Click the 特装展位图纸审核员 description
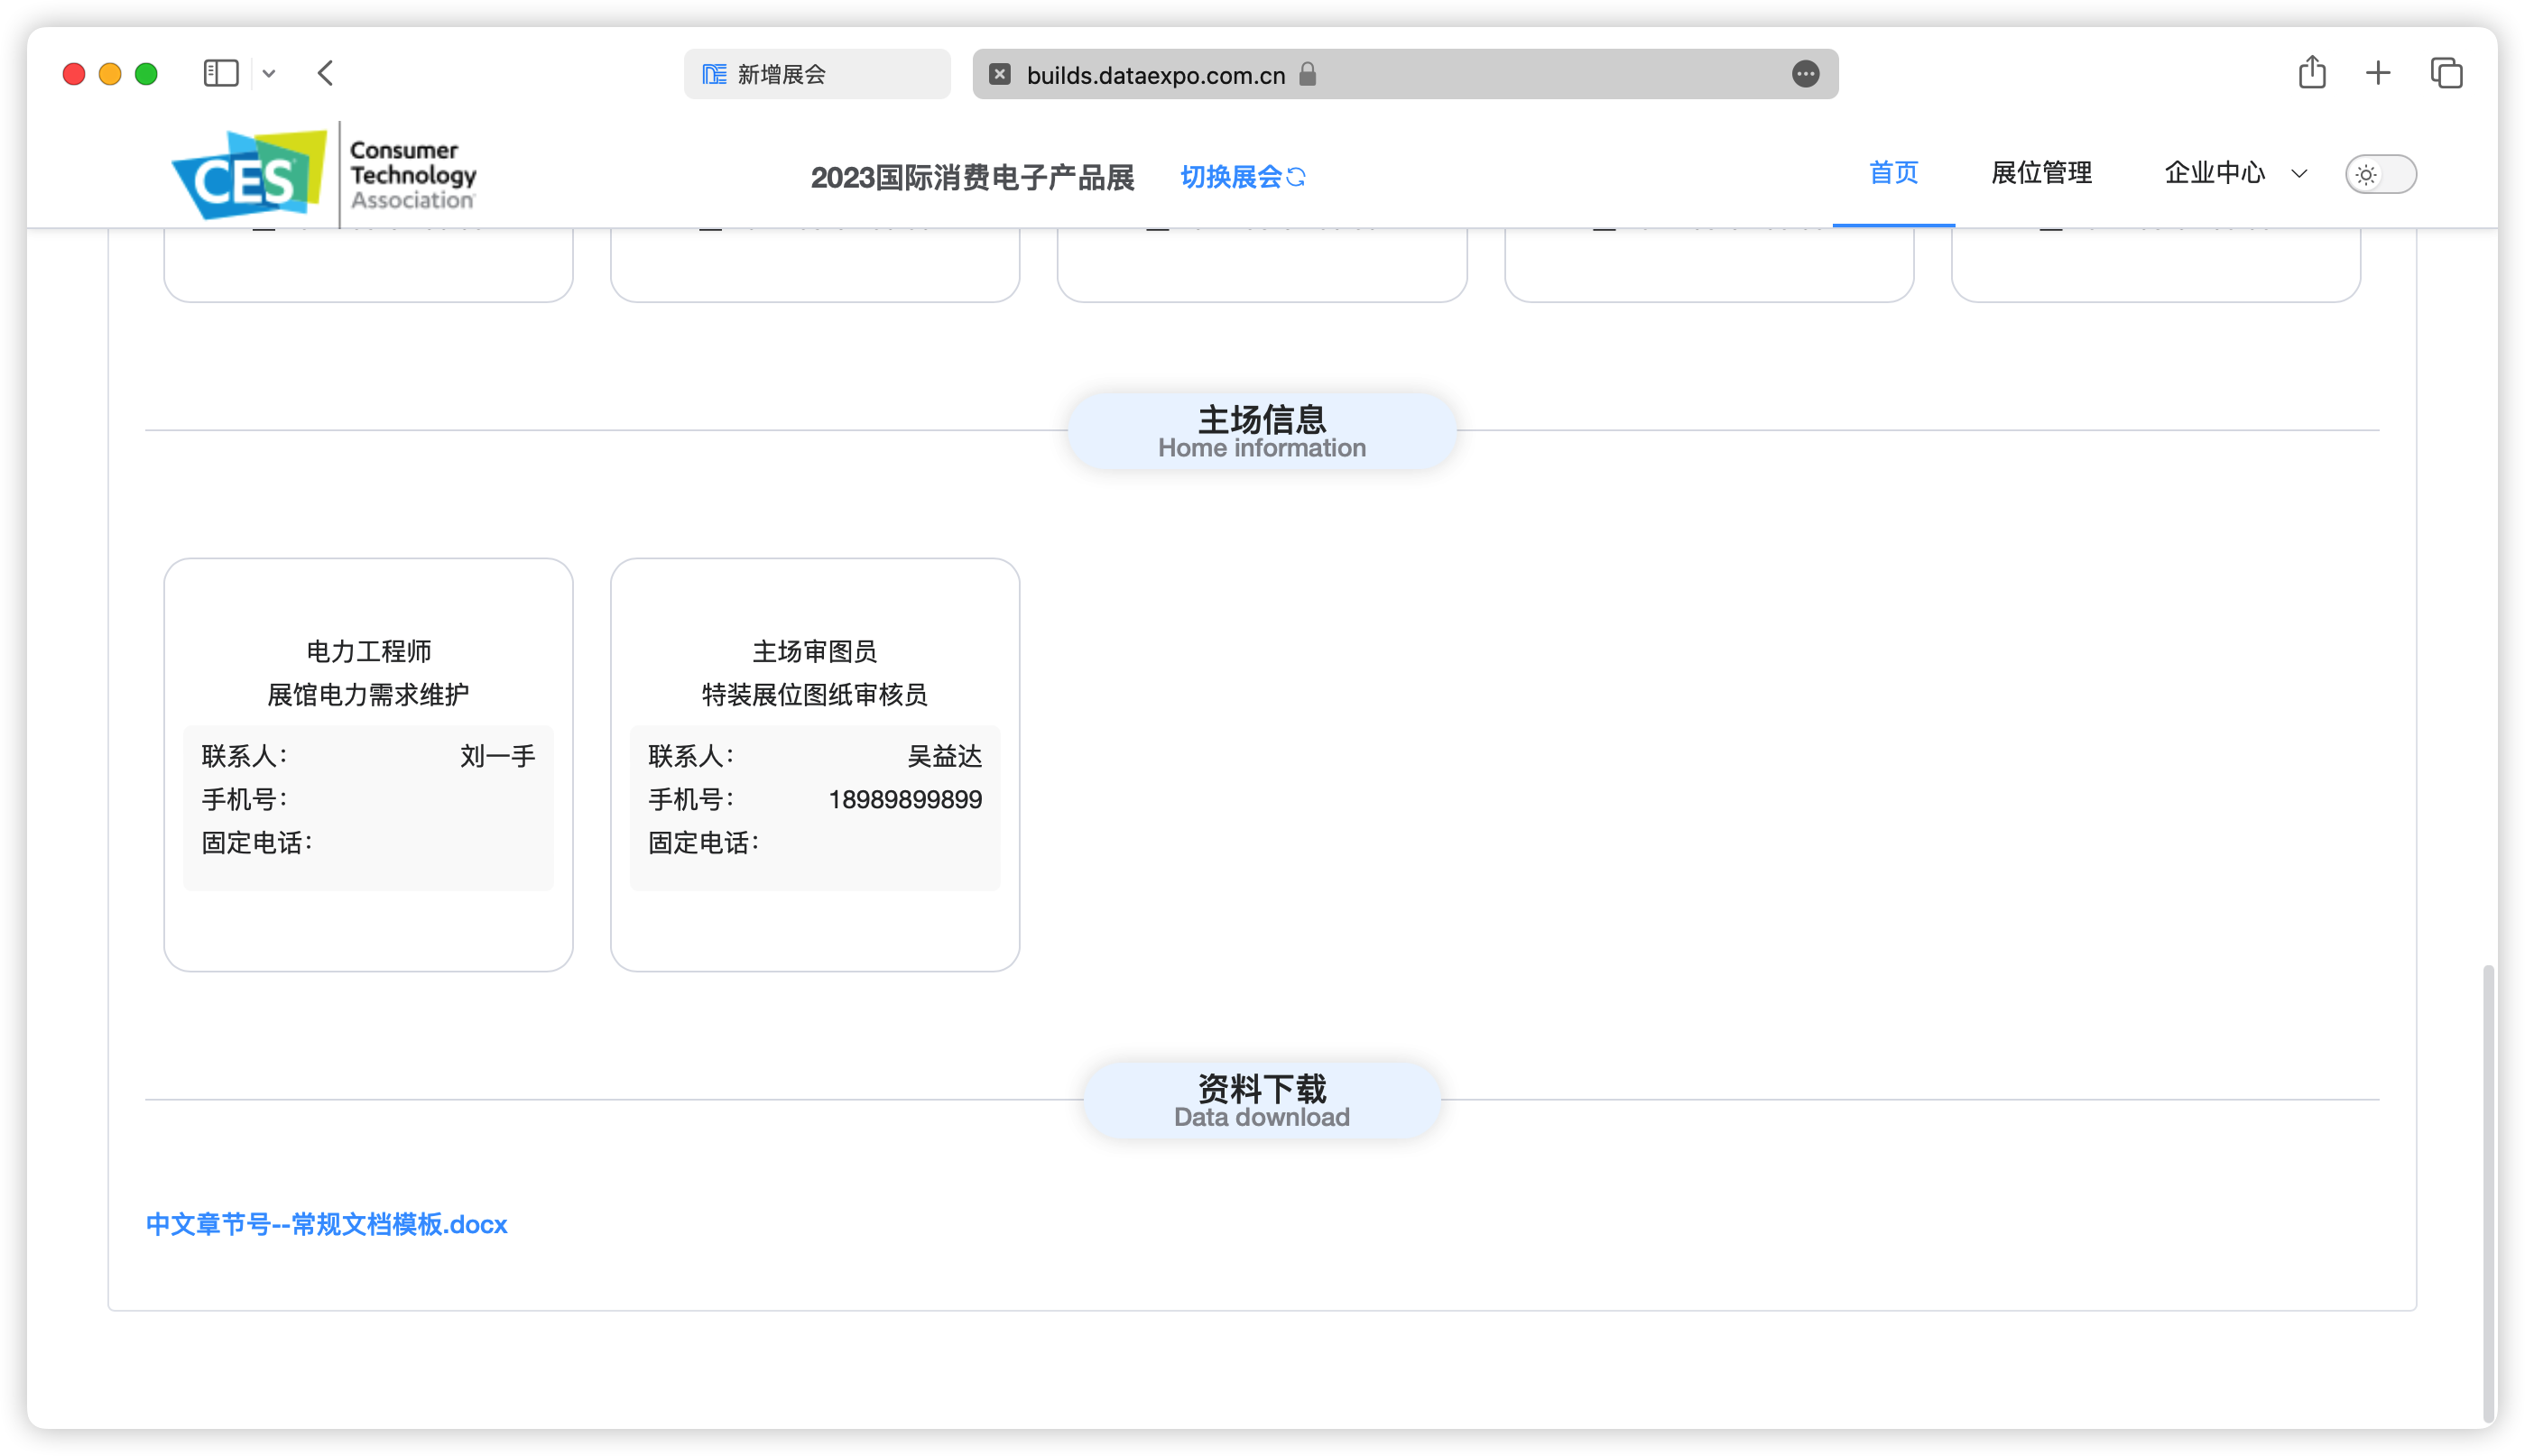This screenshot has height=1456, width=2525. (x=814, y=694)
